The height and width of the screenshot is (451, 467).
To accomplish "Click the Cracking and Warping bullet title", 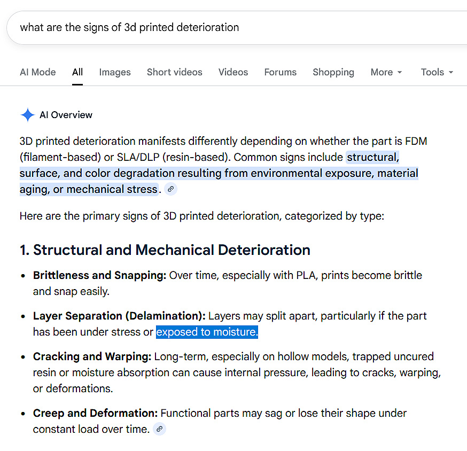I will click(92, 356).
